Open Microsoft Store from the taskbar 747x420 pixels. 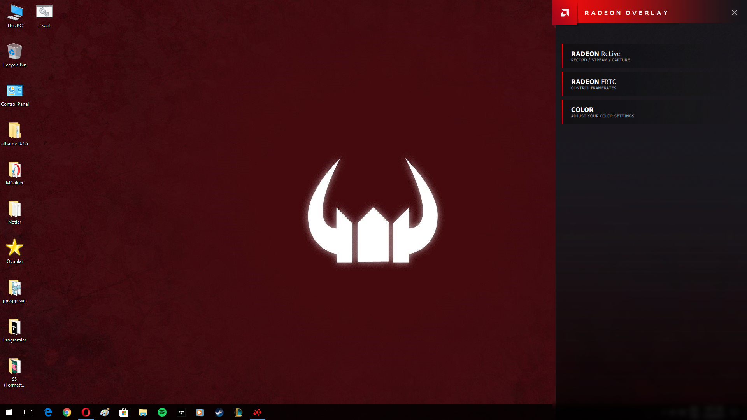124,412
